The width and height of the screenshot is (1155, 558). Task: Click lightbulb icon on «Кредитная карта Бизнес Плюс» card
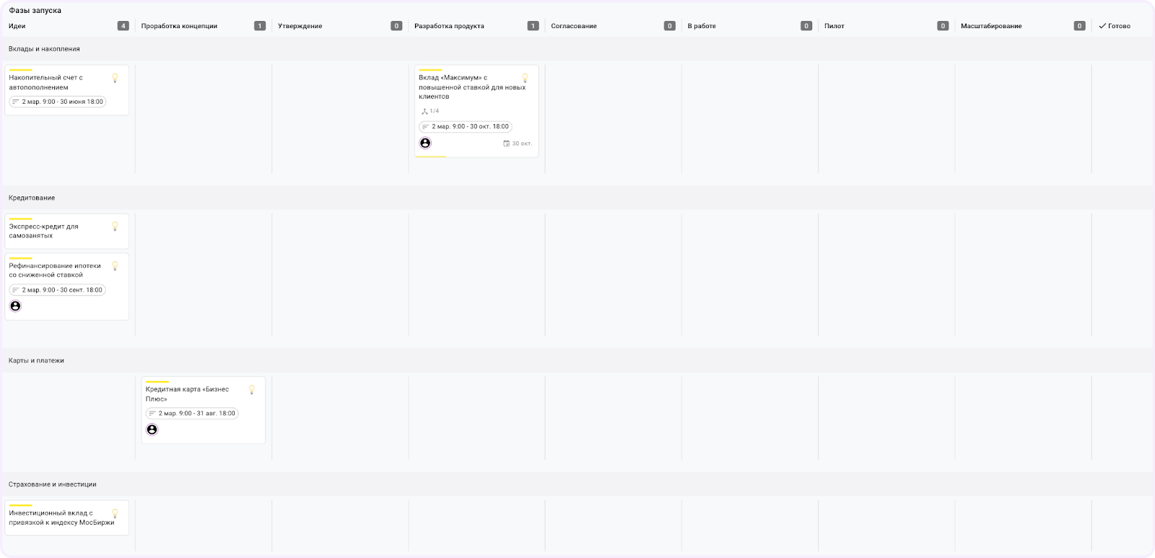coord(252,390)
